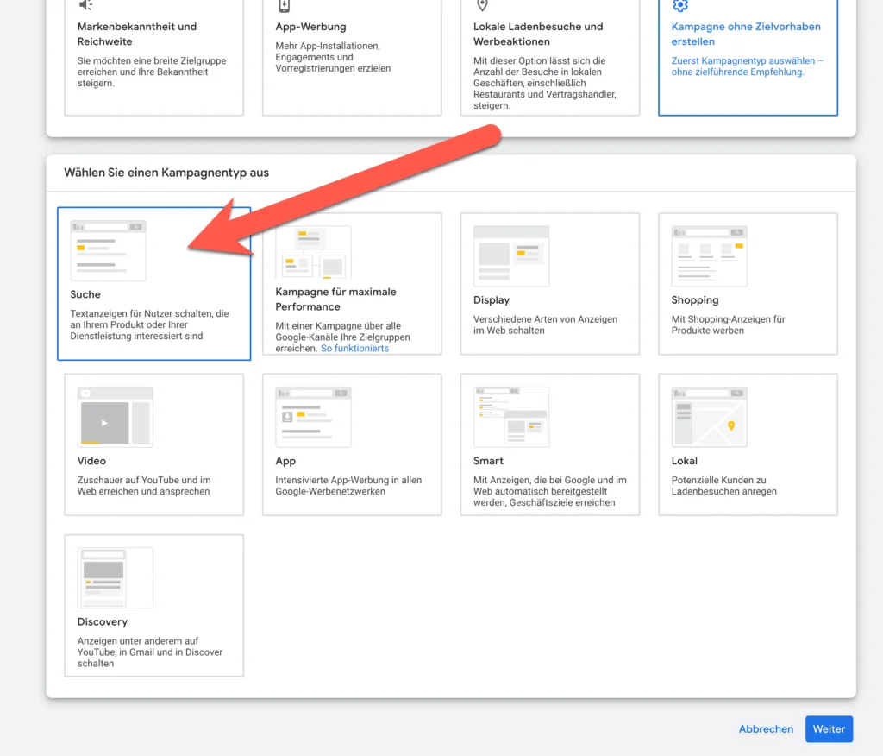Image resolution: width=883 pixels, height=756 pixels.
Task: Select the maximale Performance campaign illustration
Action: 313,252
